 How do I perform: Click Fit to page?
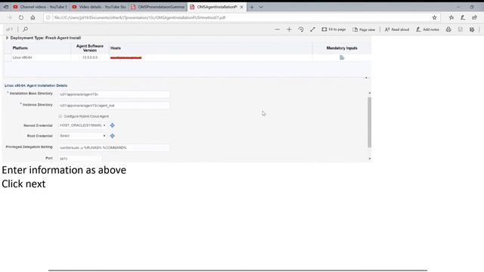coord(334,29)
